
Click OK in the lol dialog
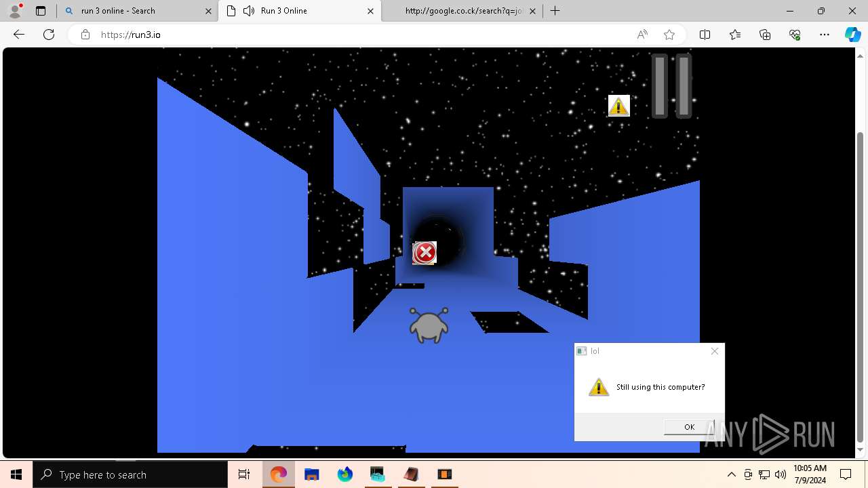tap(689, 426)
